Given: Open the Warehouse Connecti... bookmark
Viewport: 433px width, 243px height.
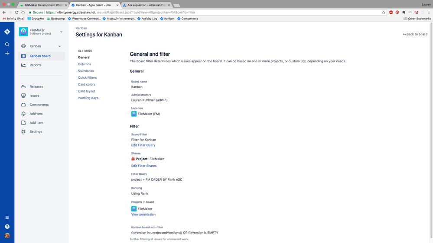Looking at the screenshot, I should coord(84,19).
